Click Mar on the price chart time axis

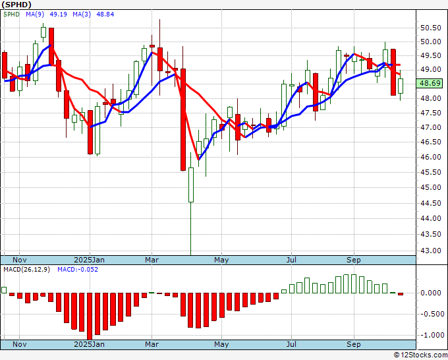coord(152,260)
